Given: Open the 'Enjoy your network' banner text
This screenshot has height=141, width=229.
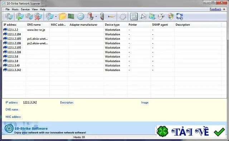Looking at the screenshot, I should coord(50,132).
